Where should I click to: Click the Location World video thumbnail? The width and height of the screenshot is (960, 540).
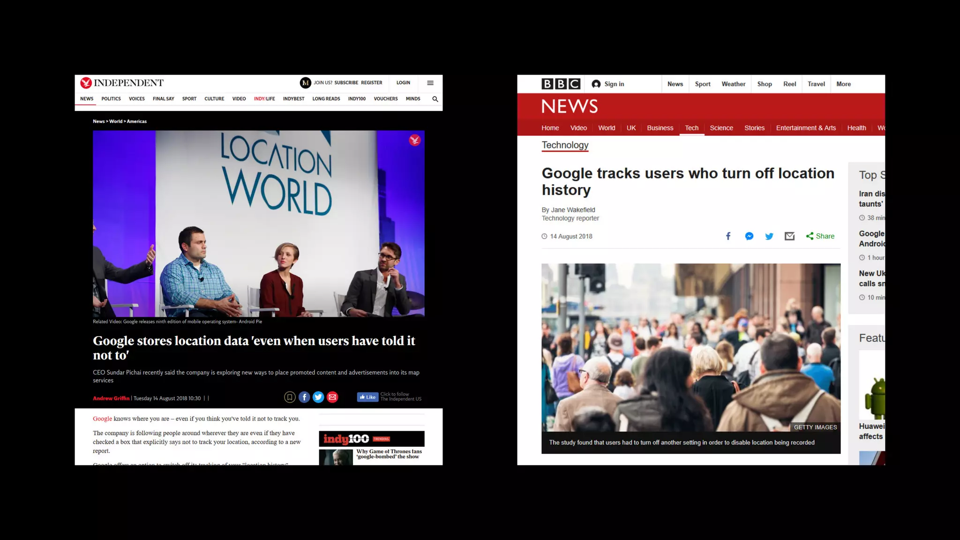tap(258, 224)
